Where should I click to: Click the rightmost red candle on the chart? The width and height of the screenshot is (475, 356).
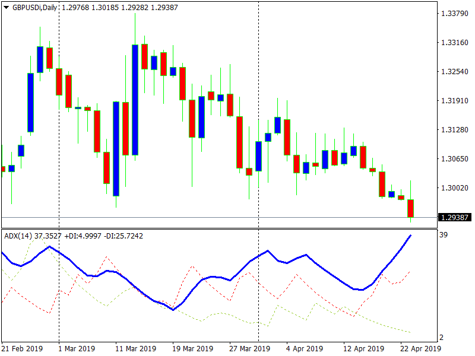point(410,208)
